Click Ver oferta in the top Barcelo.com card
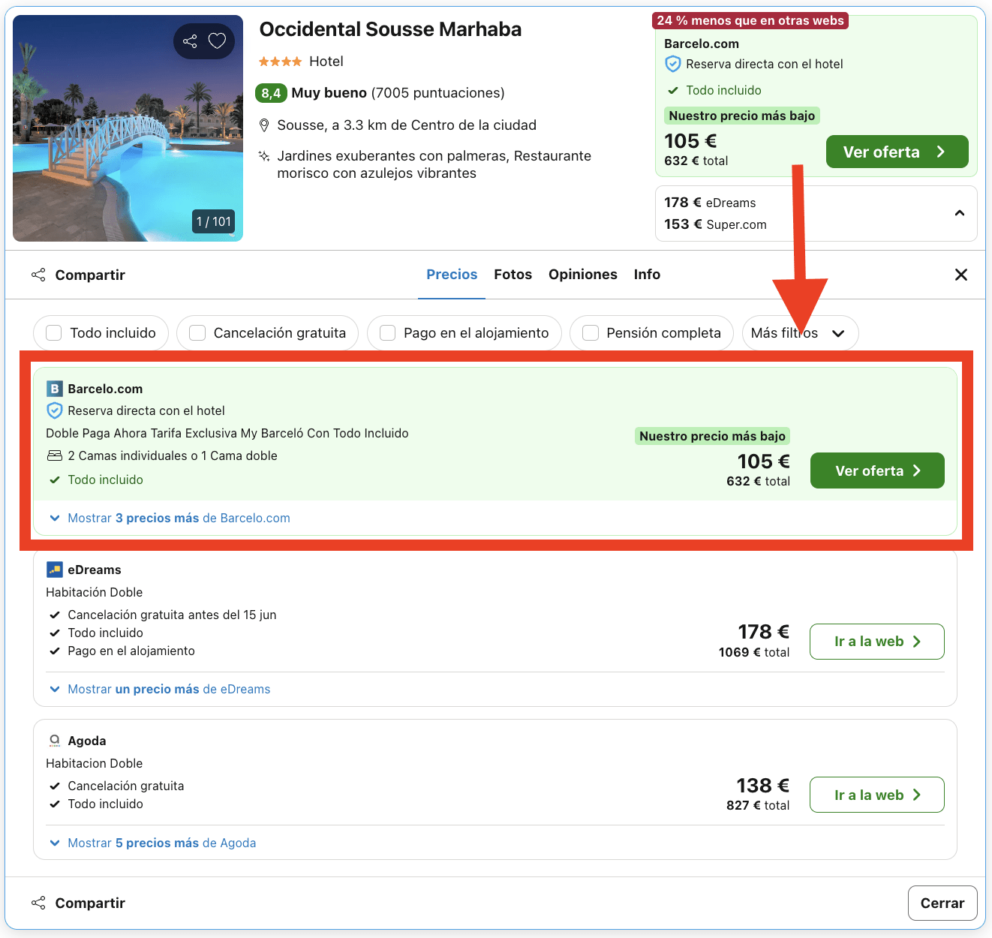 897,152
